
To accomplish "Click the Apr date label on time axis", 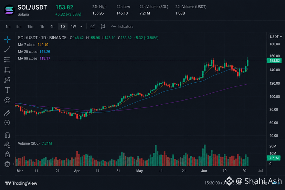I will 77,171.
